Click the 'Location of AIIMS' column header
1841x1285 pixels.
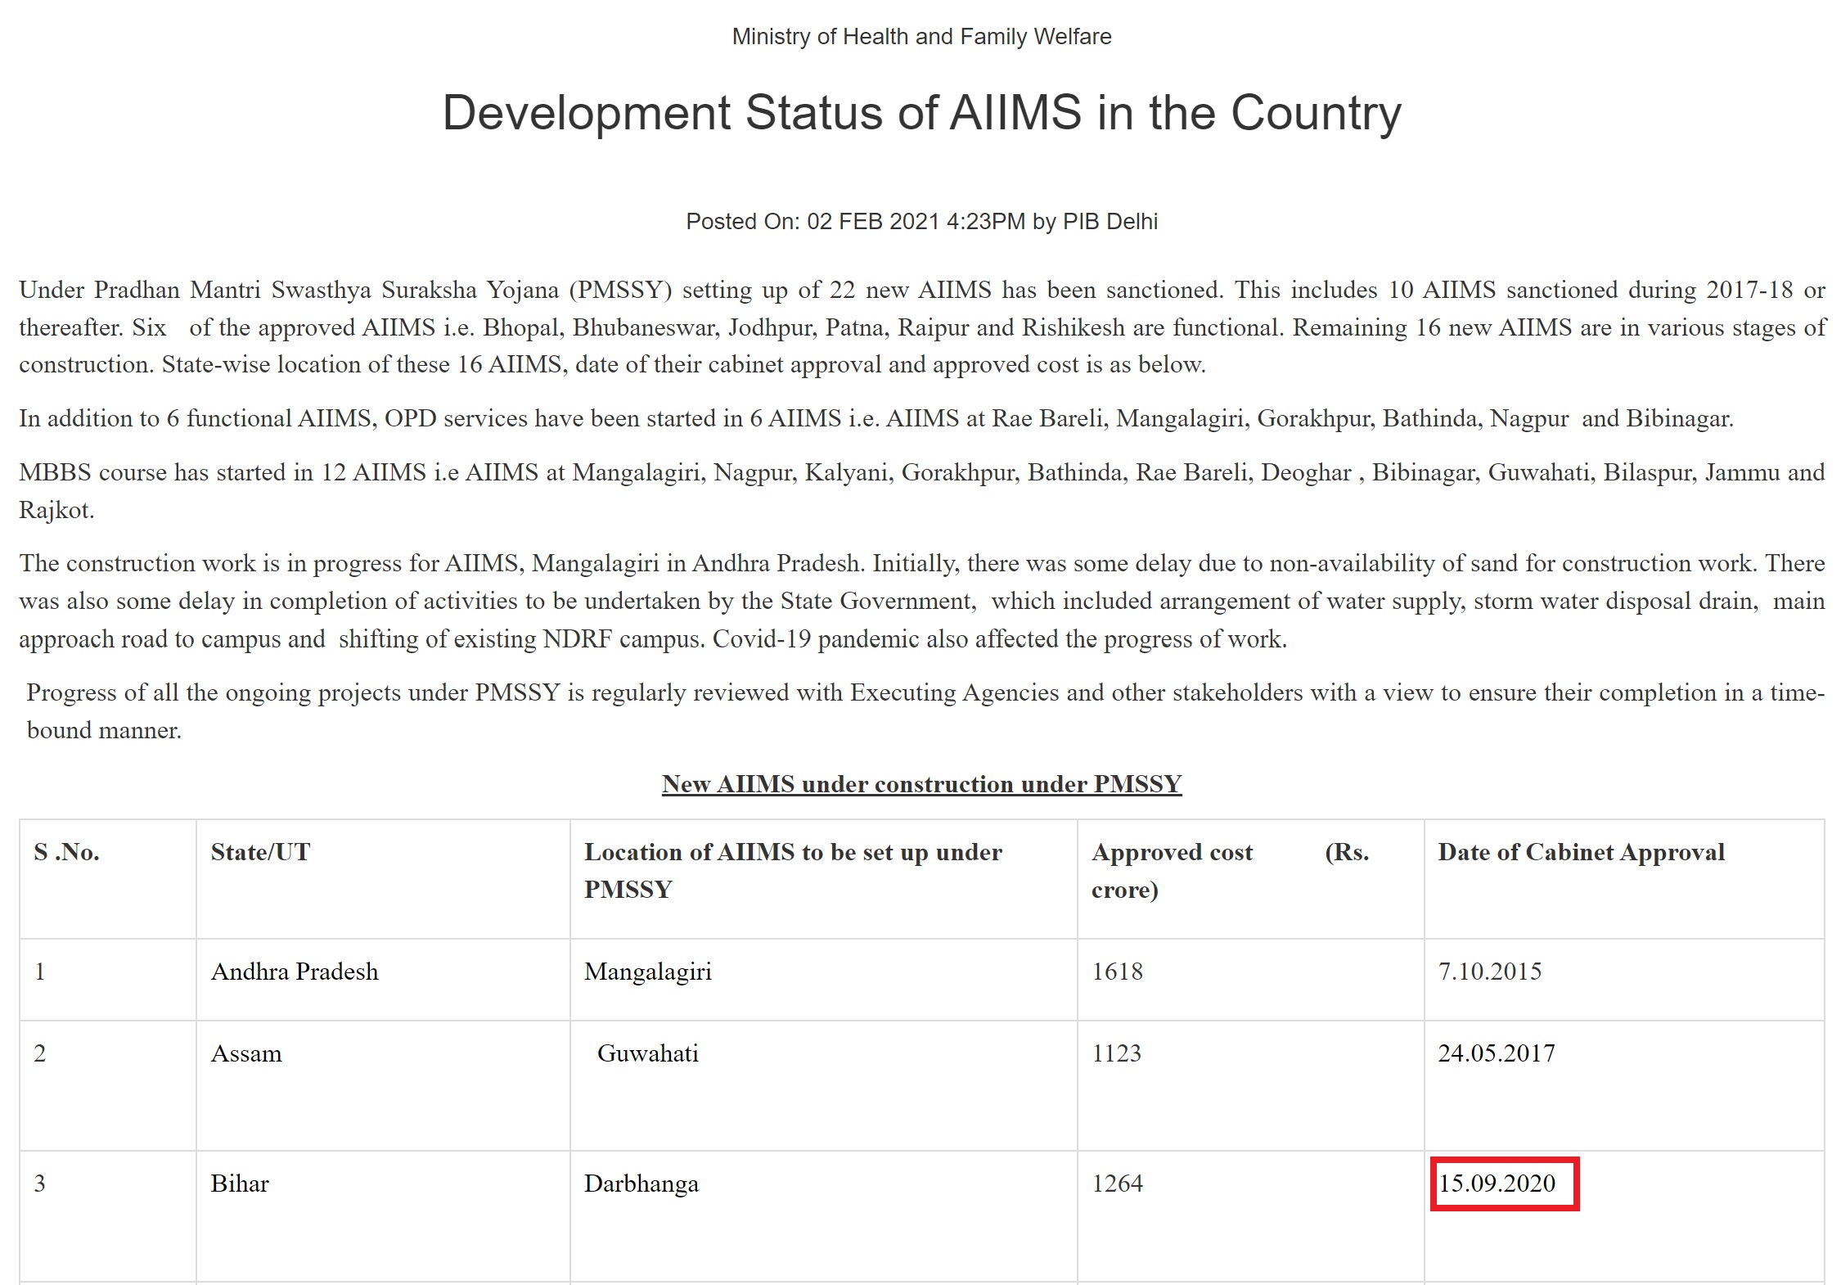[792, 870]
